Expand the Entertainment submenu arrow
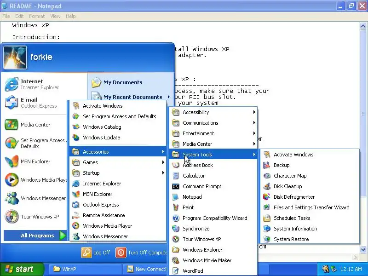 (254, 133)
